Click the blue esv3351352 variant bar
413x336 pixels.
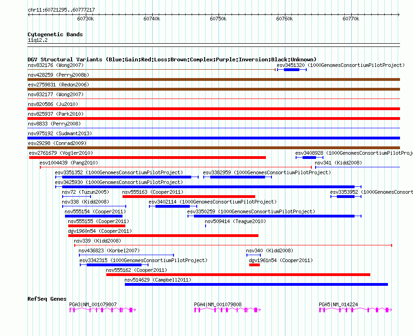[x=127, y=177]
